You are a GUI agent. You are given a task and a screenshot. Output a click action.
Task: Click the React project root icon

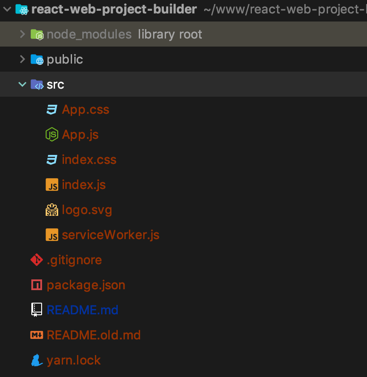click(21, 9)
